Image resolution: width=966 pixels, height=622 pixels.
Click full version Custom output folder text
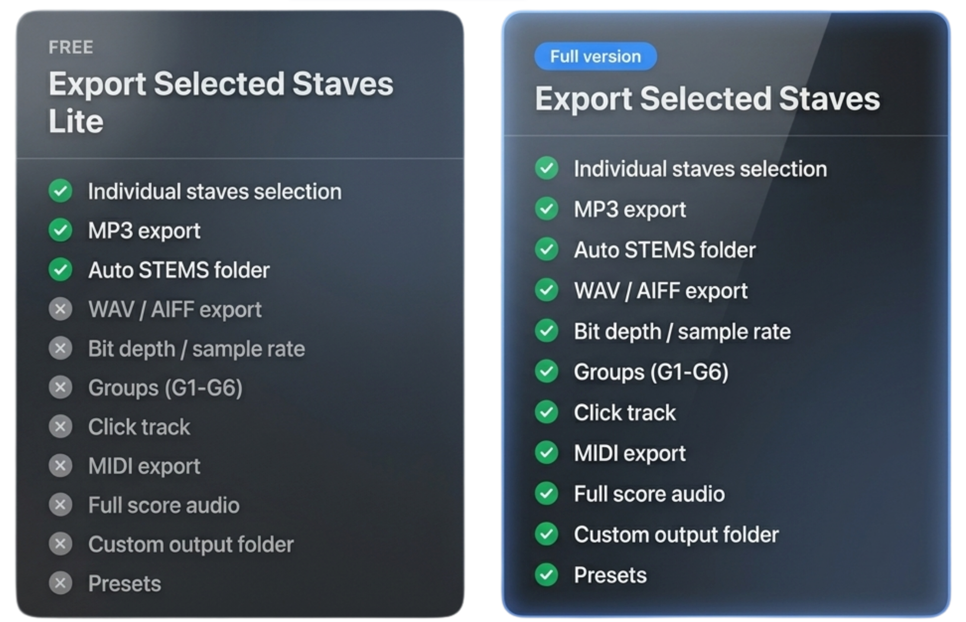pyautogui.click(x=676, y=535)
